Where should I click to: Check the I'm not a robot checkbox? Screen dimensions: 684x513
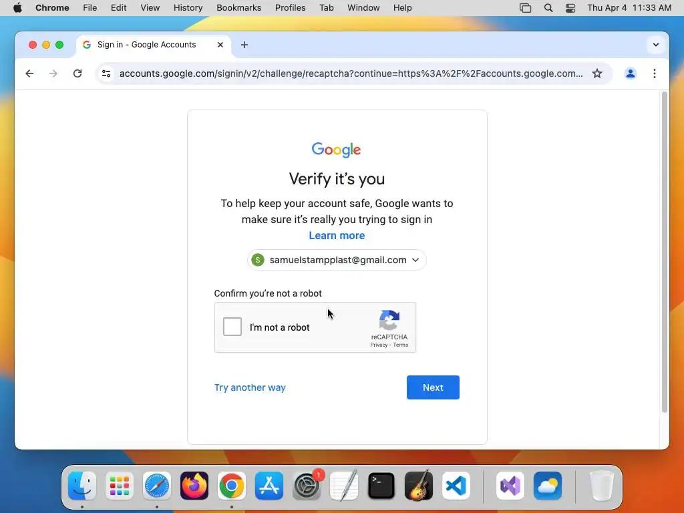pyautogui.click(x=232, y=327)
